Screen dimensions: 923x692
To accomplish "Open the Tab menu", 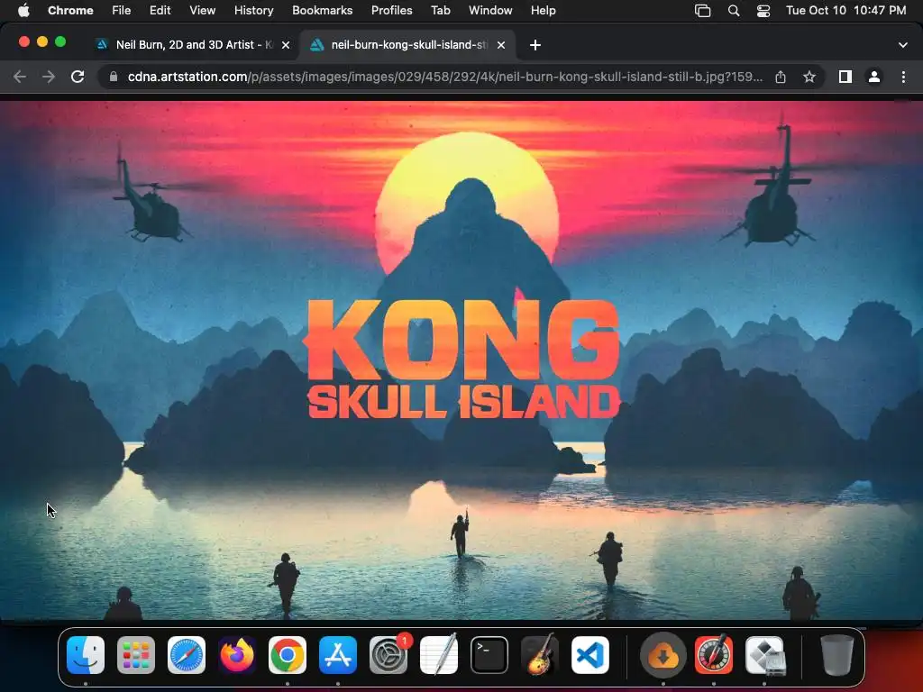I will 440,11.
